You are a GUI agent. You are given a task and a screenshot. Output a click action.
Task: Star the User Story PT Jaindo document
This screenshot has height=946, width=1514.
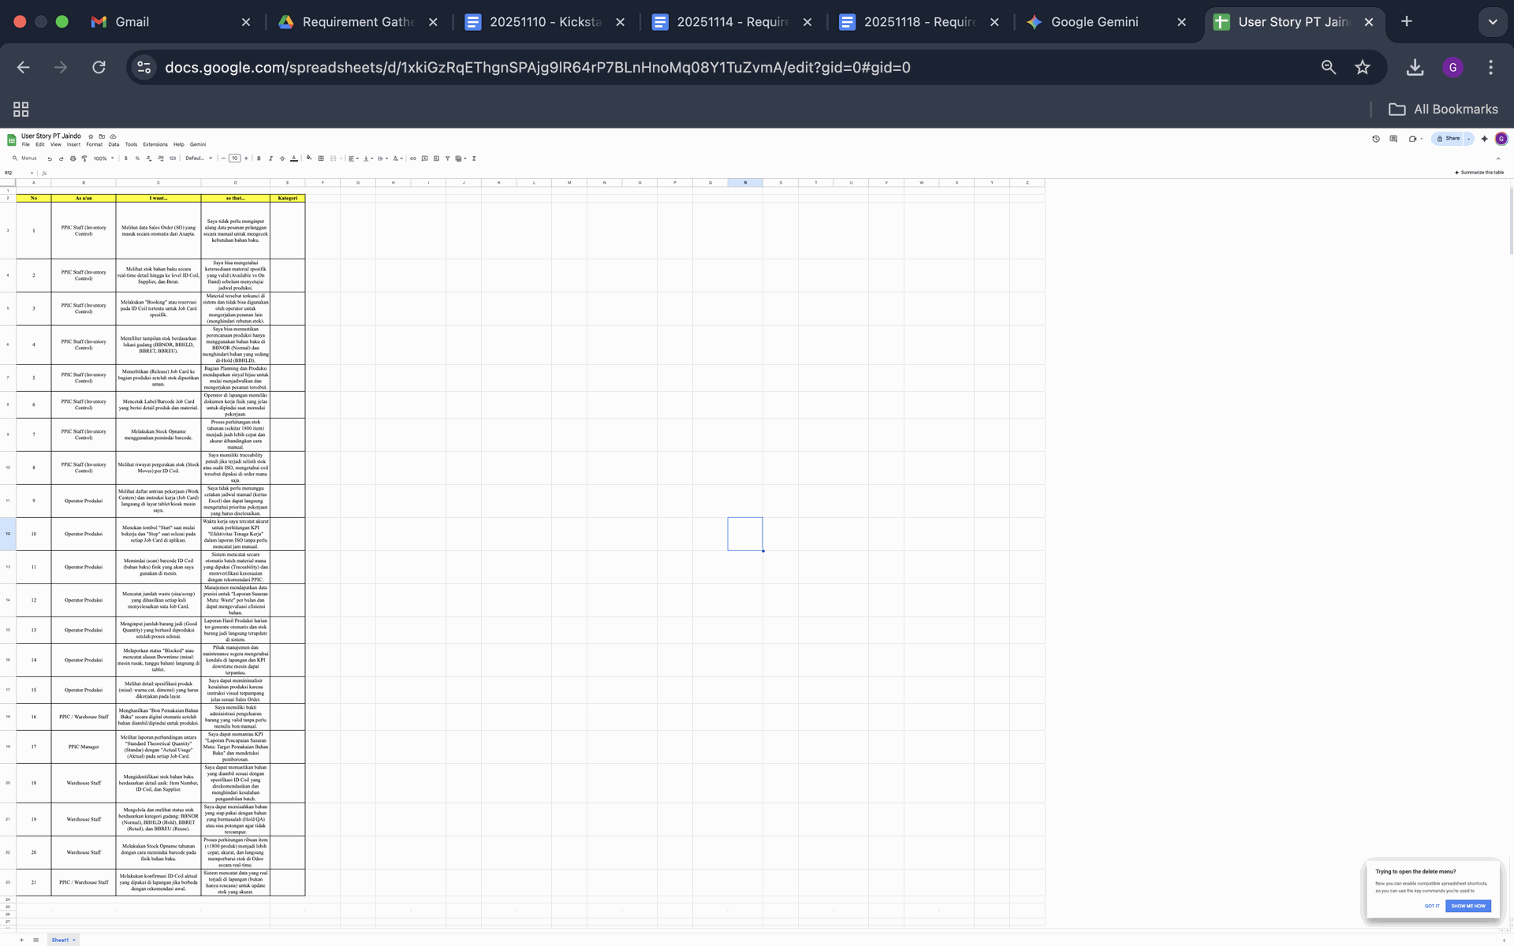pyautogui.click(x=91, y=136)
